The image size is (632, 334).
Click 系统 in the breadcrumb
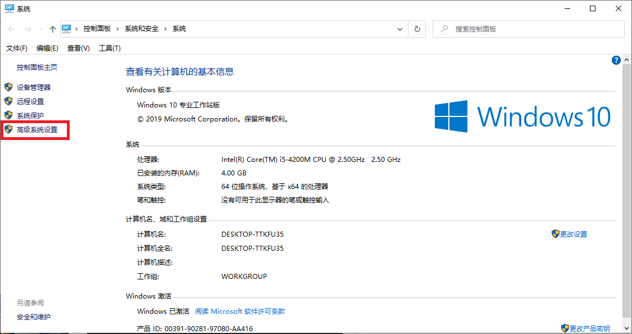point(179,29)
